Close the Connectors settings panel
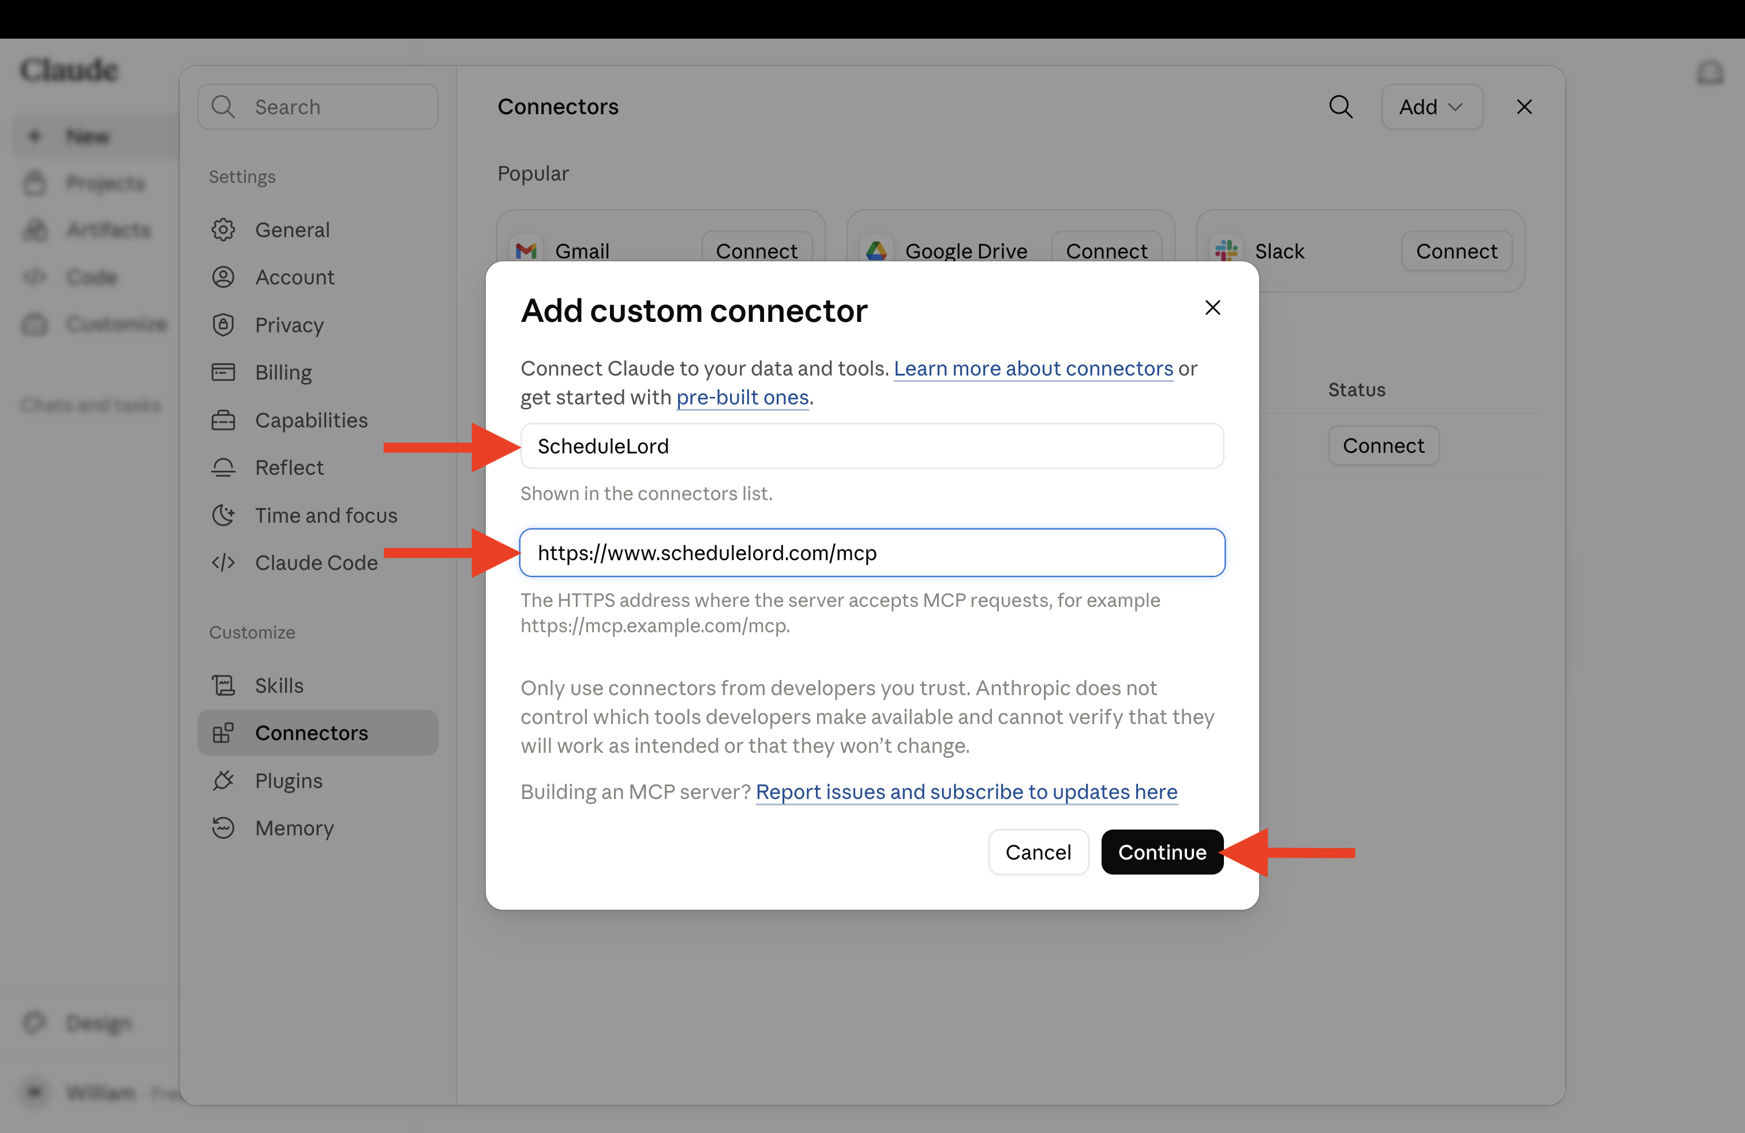Image resolution: width=1745 pixels, height=1133 pixels. (x=1523, y=107)
